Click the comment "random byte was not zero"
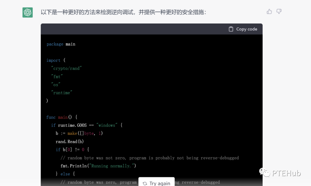This screenshot has height=186, width=311. tap(150, 158)
